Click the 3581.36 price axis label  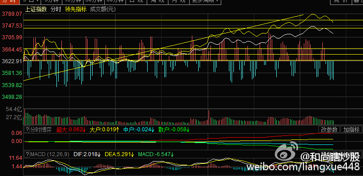click(x=12, y=73)
